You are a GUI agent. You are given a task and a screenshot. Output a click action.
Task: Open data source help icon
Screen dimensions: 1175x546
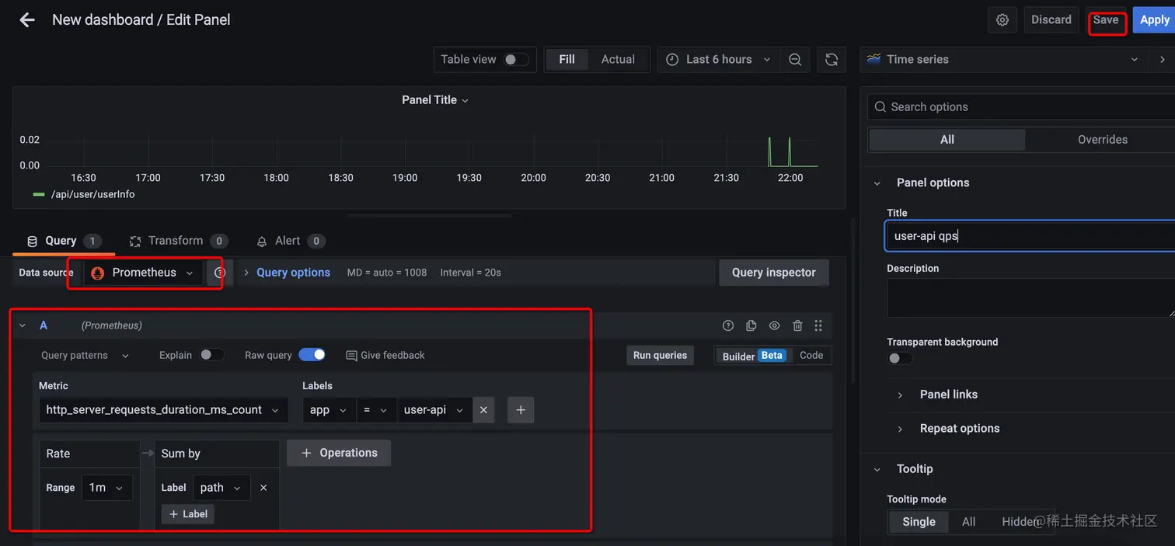220,273
